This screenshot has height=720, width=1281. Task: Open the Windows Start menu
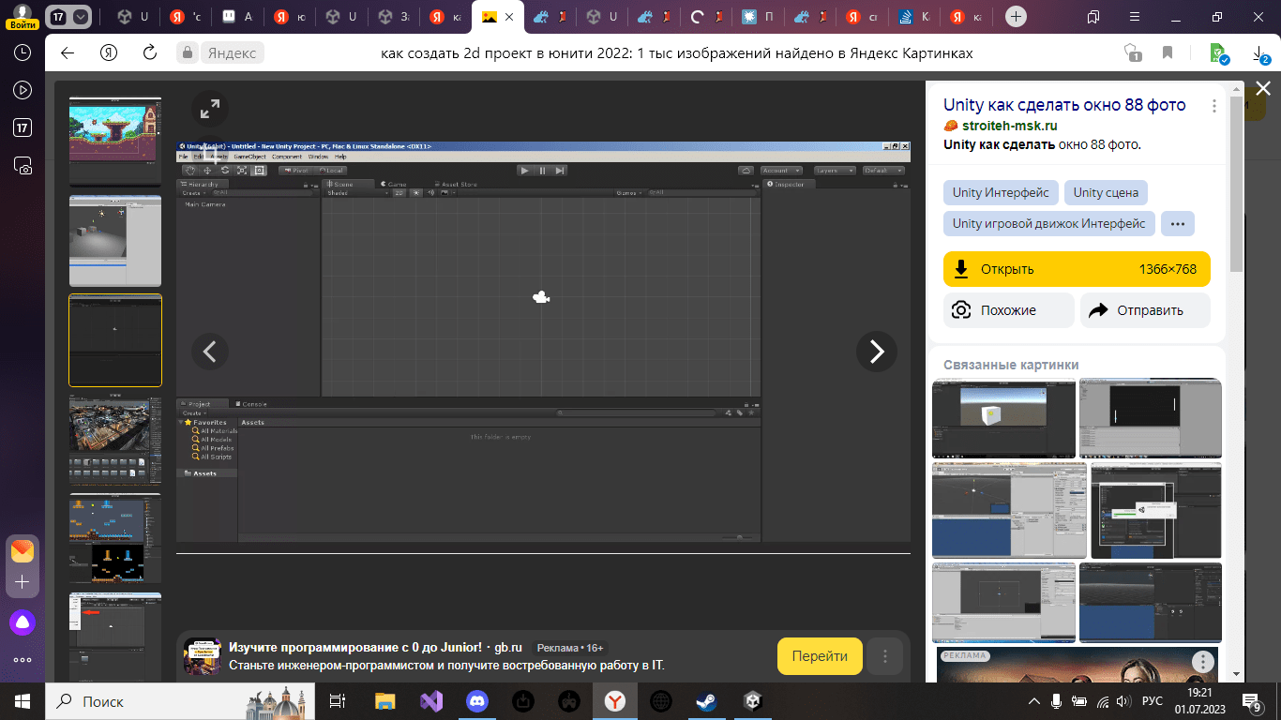coord(23,701)
